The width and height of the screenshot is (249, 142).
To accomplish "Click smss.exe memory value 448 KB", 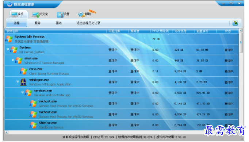I will (179, 61).
